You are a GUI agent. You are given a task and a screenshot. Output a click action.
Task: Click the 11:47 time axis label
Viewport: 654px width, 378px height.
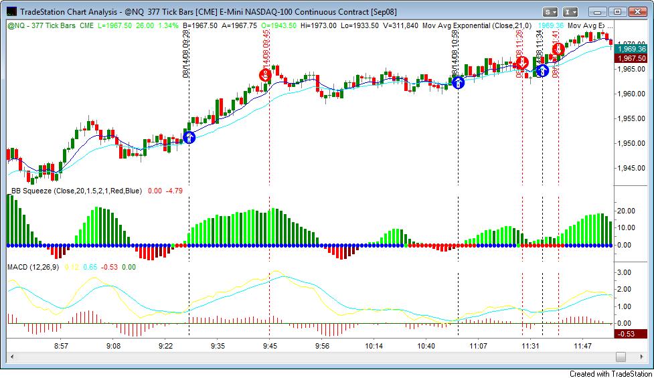pyautogui.click(x=582, y=346)
